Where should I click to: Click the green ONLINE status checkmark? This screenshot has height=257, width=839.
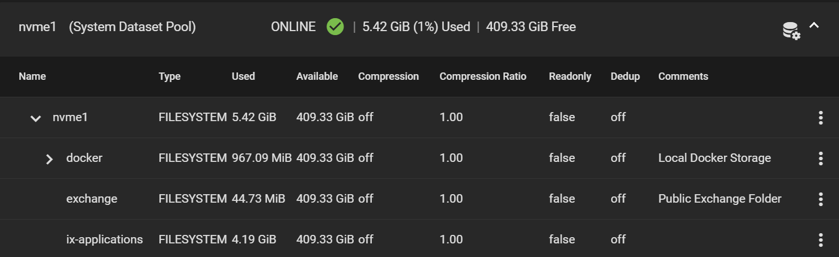(x=335, y=27)
